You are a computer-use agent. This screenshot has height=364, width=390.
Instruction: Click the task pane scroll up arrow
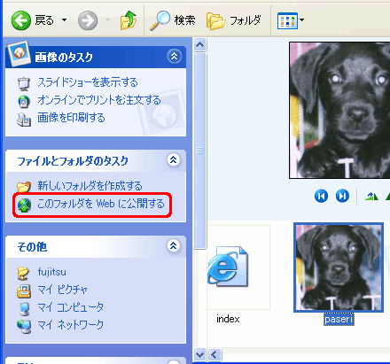click(x=200, y=45)
